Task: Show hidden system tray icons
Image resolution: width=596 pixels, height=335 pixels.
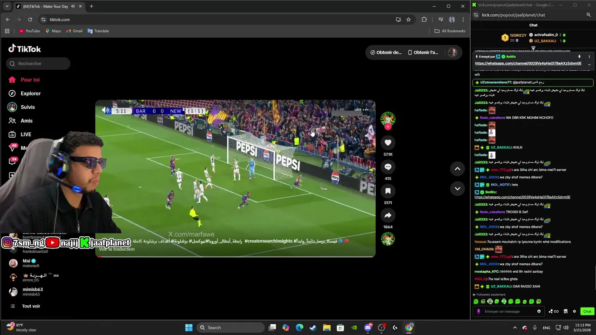Action: 515,328
